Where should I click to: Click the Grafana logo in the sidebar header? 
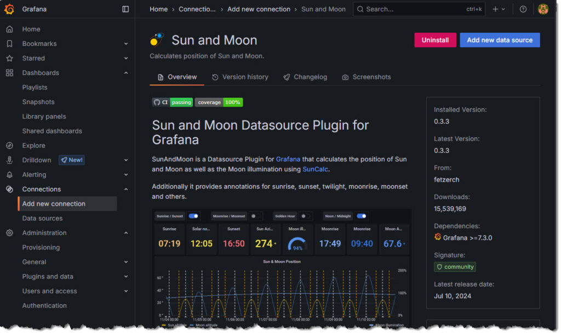pos(9,9)
